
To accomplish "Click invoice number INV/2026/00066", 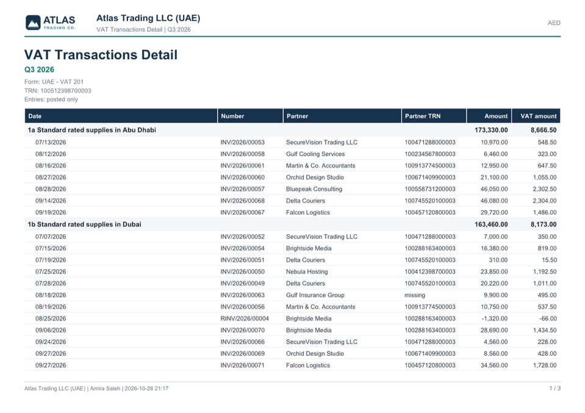I will [243, 342].
